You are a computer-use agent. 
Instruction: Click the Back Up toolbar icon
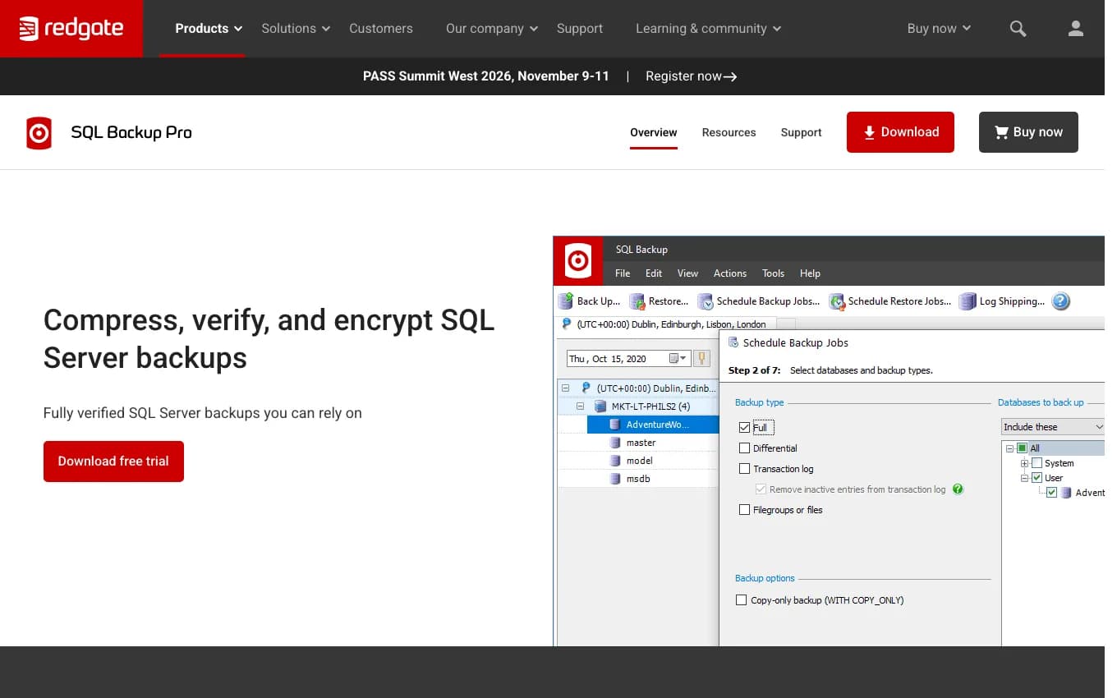tap(566, 301)
